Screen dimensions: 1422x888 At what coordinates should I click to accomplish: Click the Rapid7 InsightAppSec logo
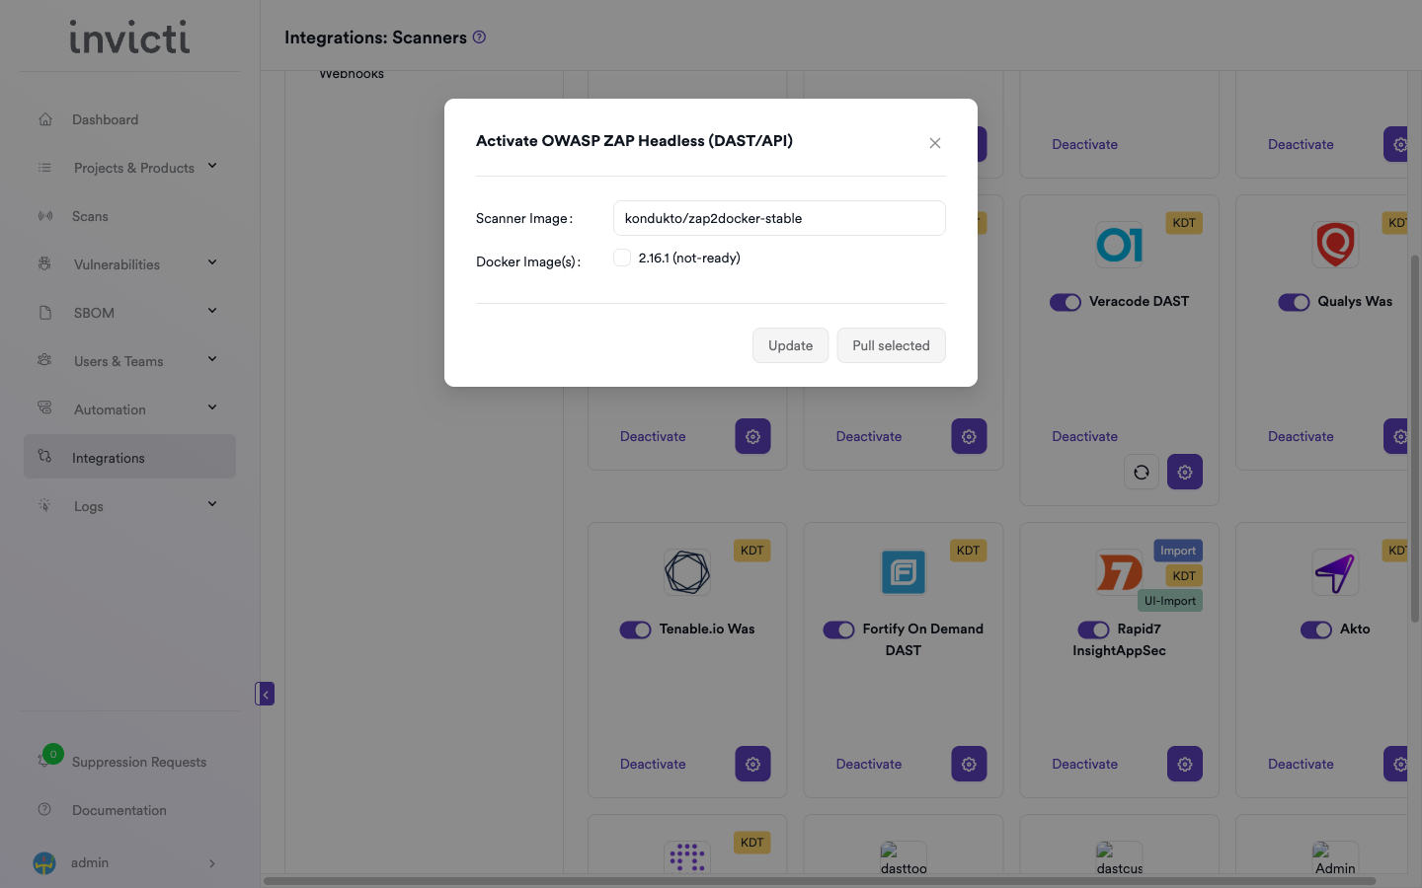1119,572
